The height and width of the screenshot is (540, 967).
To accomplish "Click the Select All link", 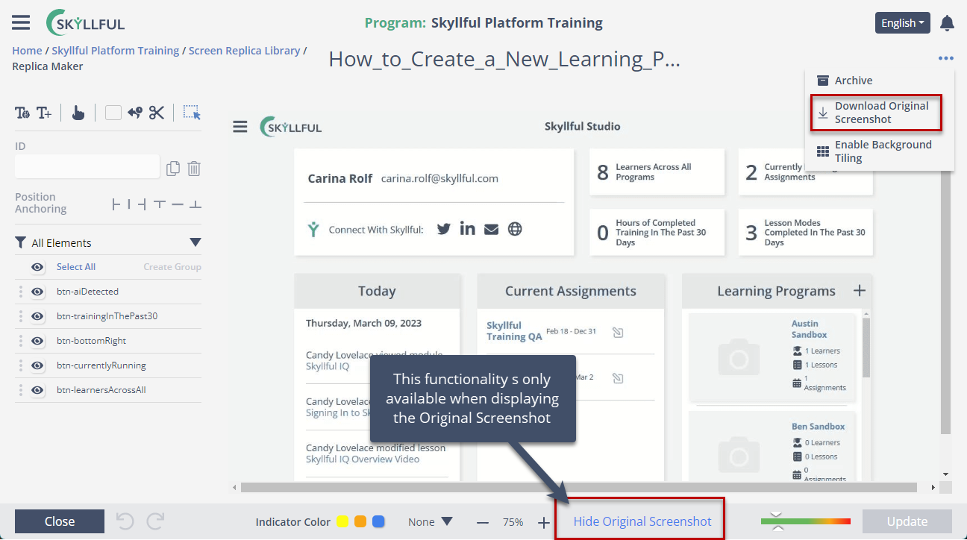I will (x=76, y=267).
